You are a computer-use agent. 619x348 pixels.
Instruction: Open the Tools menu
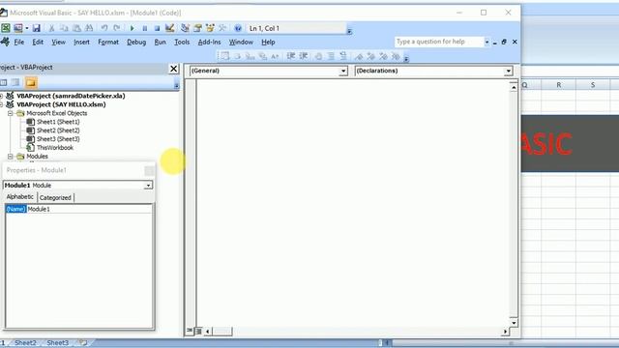coord(182,42)
